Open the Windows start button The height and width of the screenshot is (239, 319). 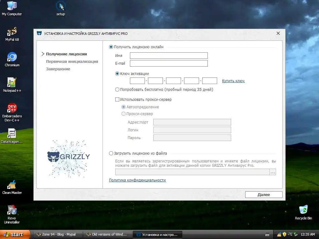15,234
